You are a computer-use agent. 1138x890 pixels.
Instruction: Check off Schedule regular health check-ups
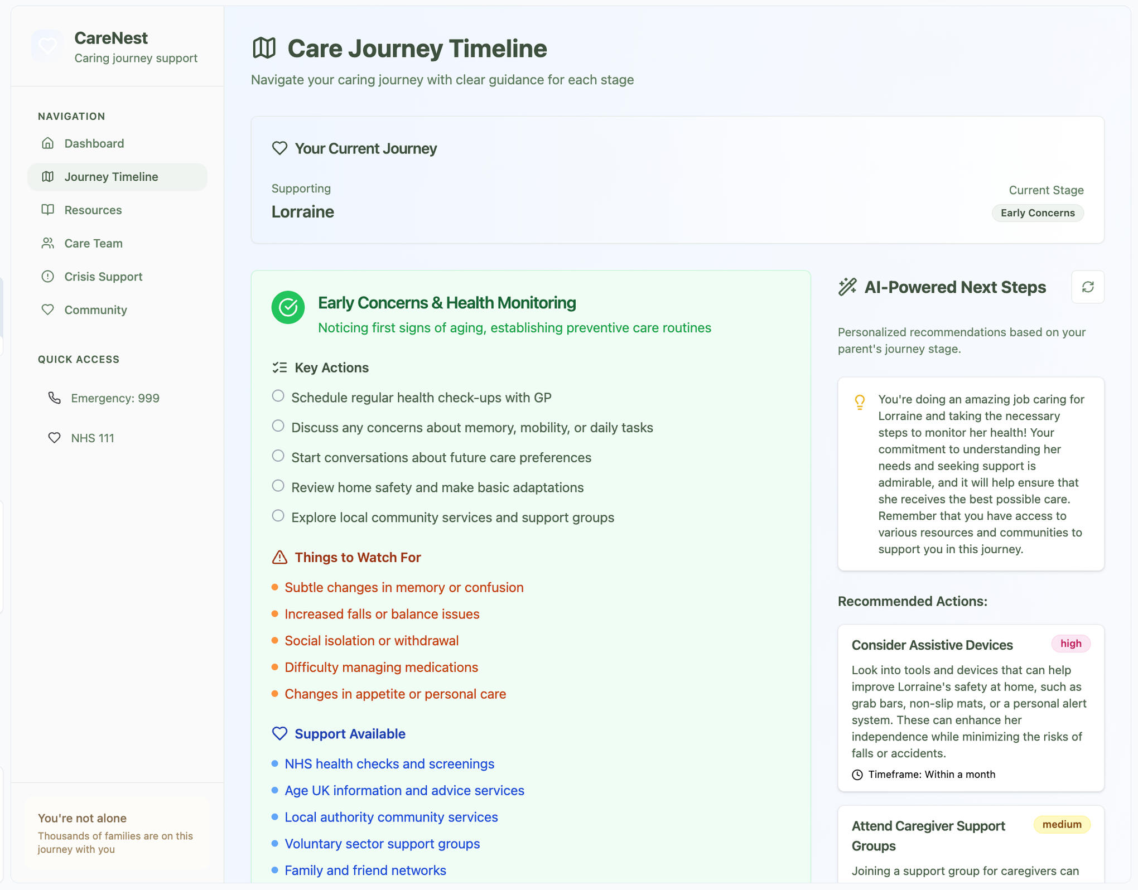click(x=278, y=396)
